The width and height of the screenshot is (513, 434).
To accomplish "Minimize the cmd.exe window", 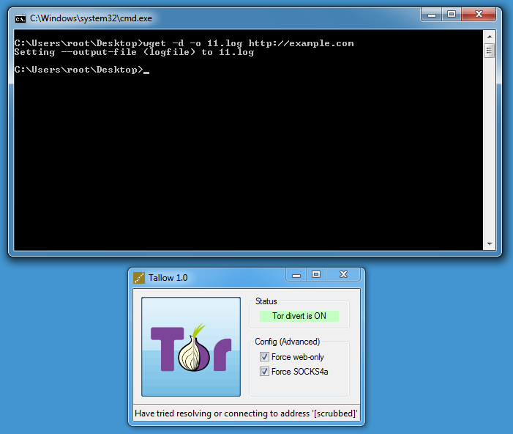I will pos(432,15).
